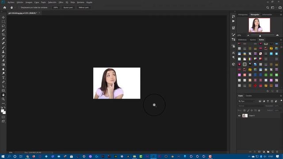Select the Dodge tool
Viewport: 283px width, 159px height.
[x=3, y=73]
